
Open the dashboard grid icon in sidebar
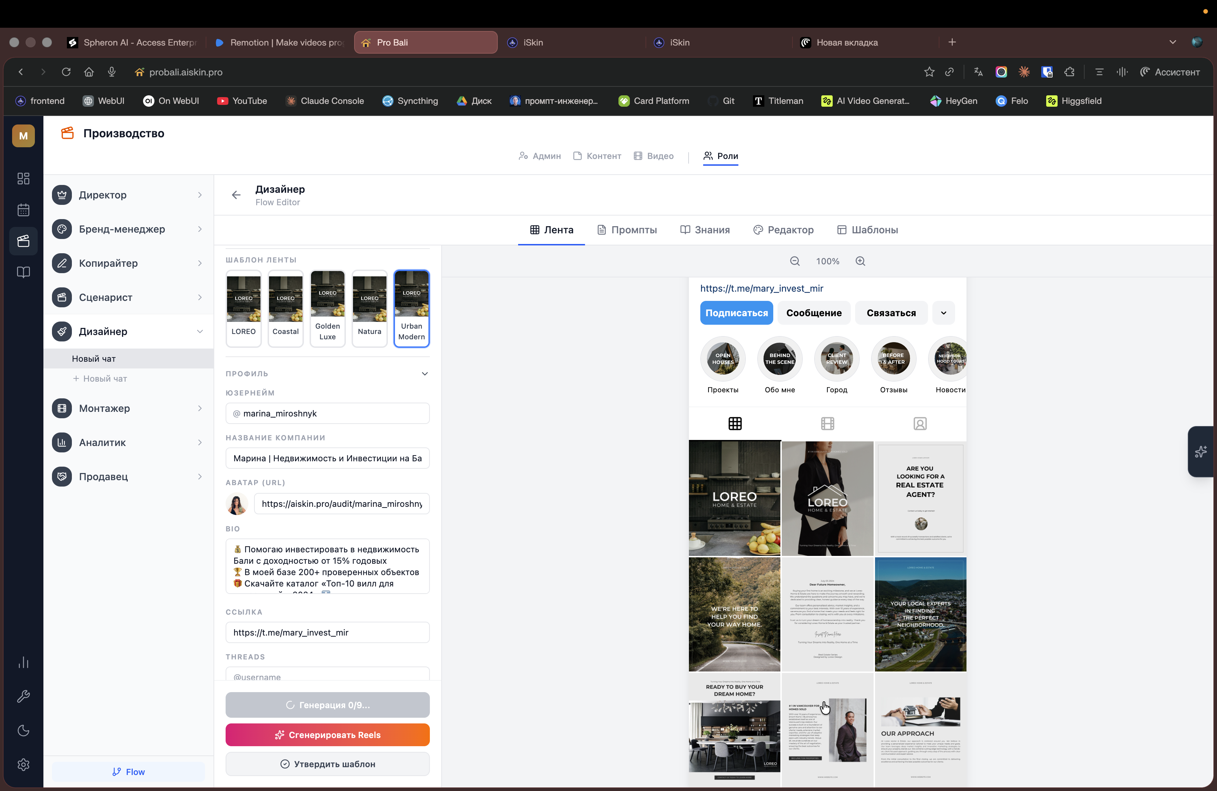click(x=23, y=178)
